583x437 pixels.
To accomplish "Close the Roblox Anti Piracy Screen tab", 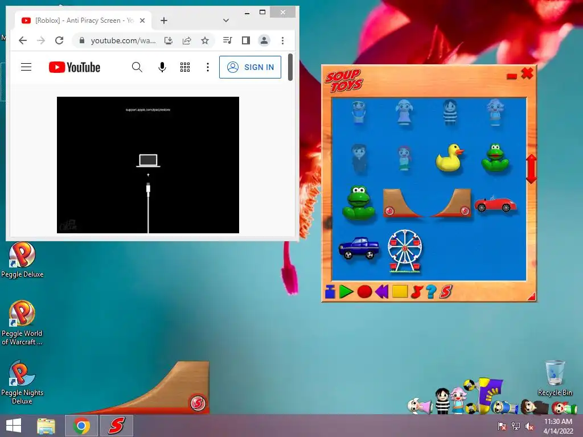I will [x=142, y=20].
